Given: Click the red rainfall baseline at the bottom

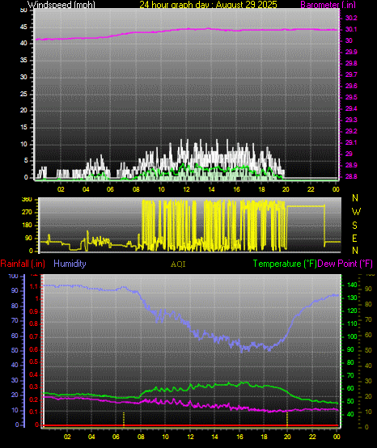Looking at the screenshot, I should [x=191, y=425].
